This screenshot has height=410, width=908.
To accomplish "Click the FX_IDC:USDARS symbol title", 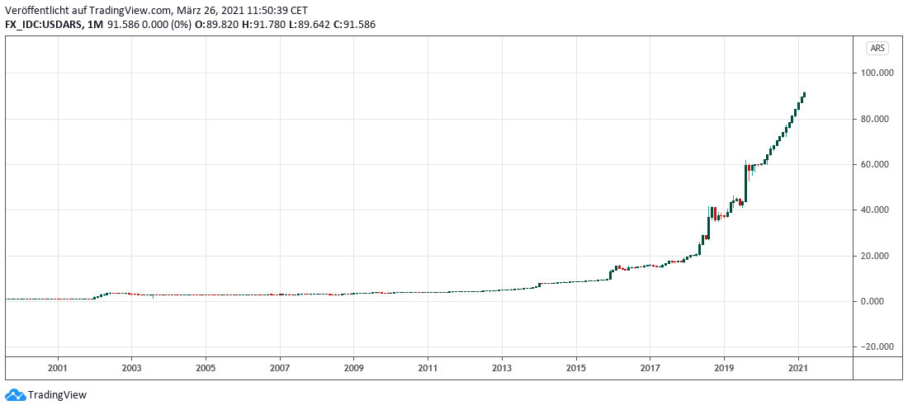I will pos(42,24).
